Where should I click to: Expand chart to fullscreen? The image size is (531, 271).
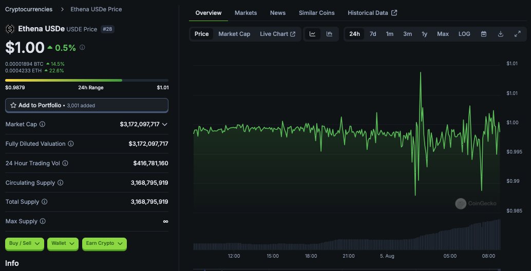coord(517,34)
